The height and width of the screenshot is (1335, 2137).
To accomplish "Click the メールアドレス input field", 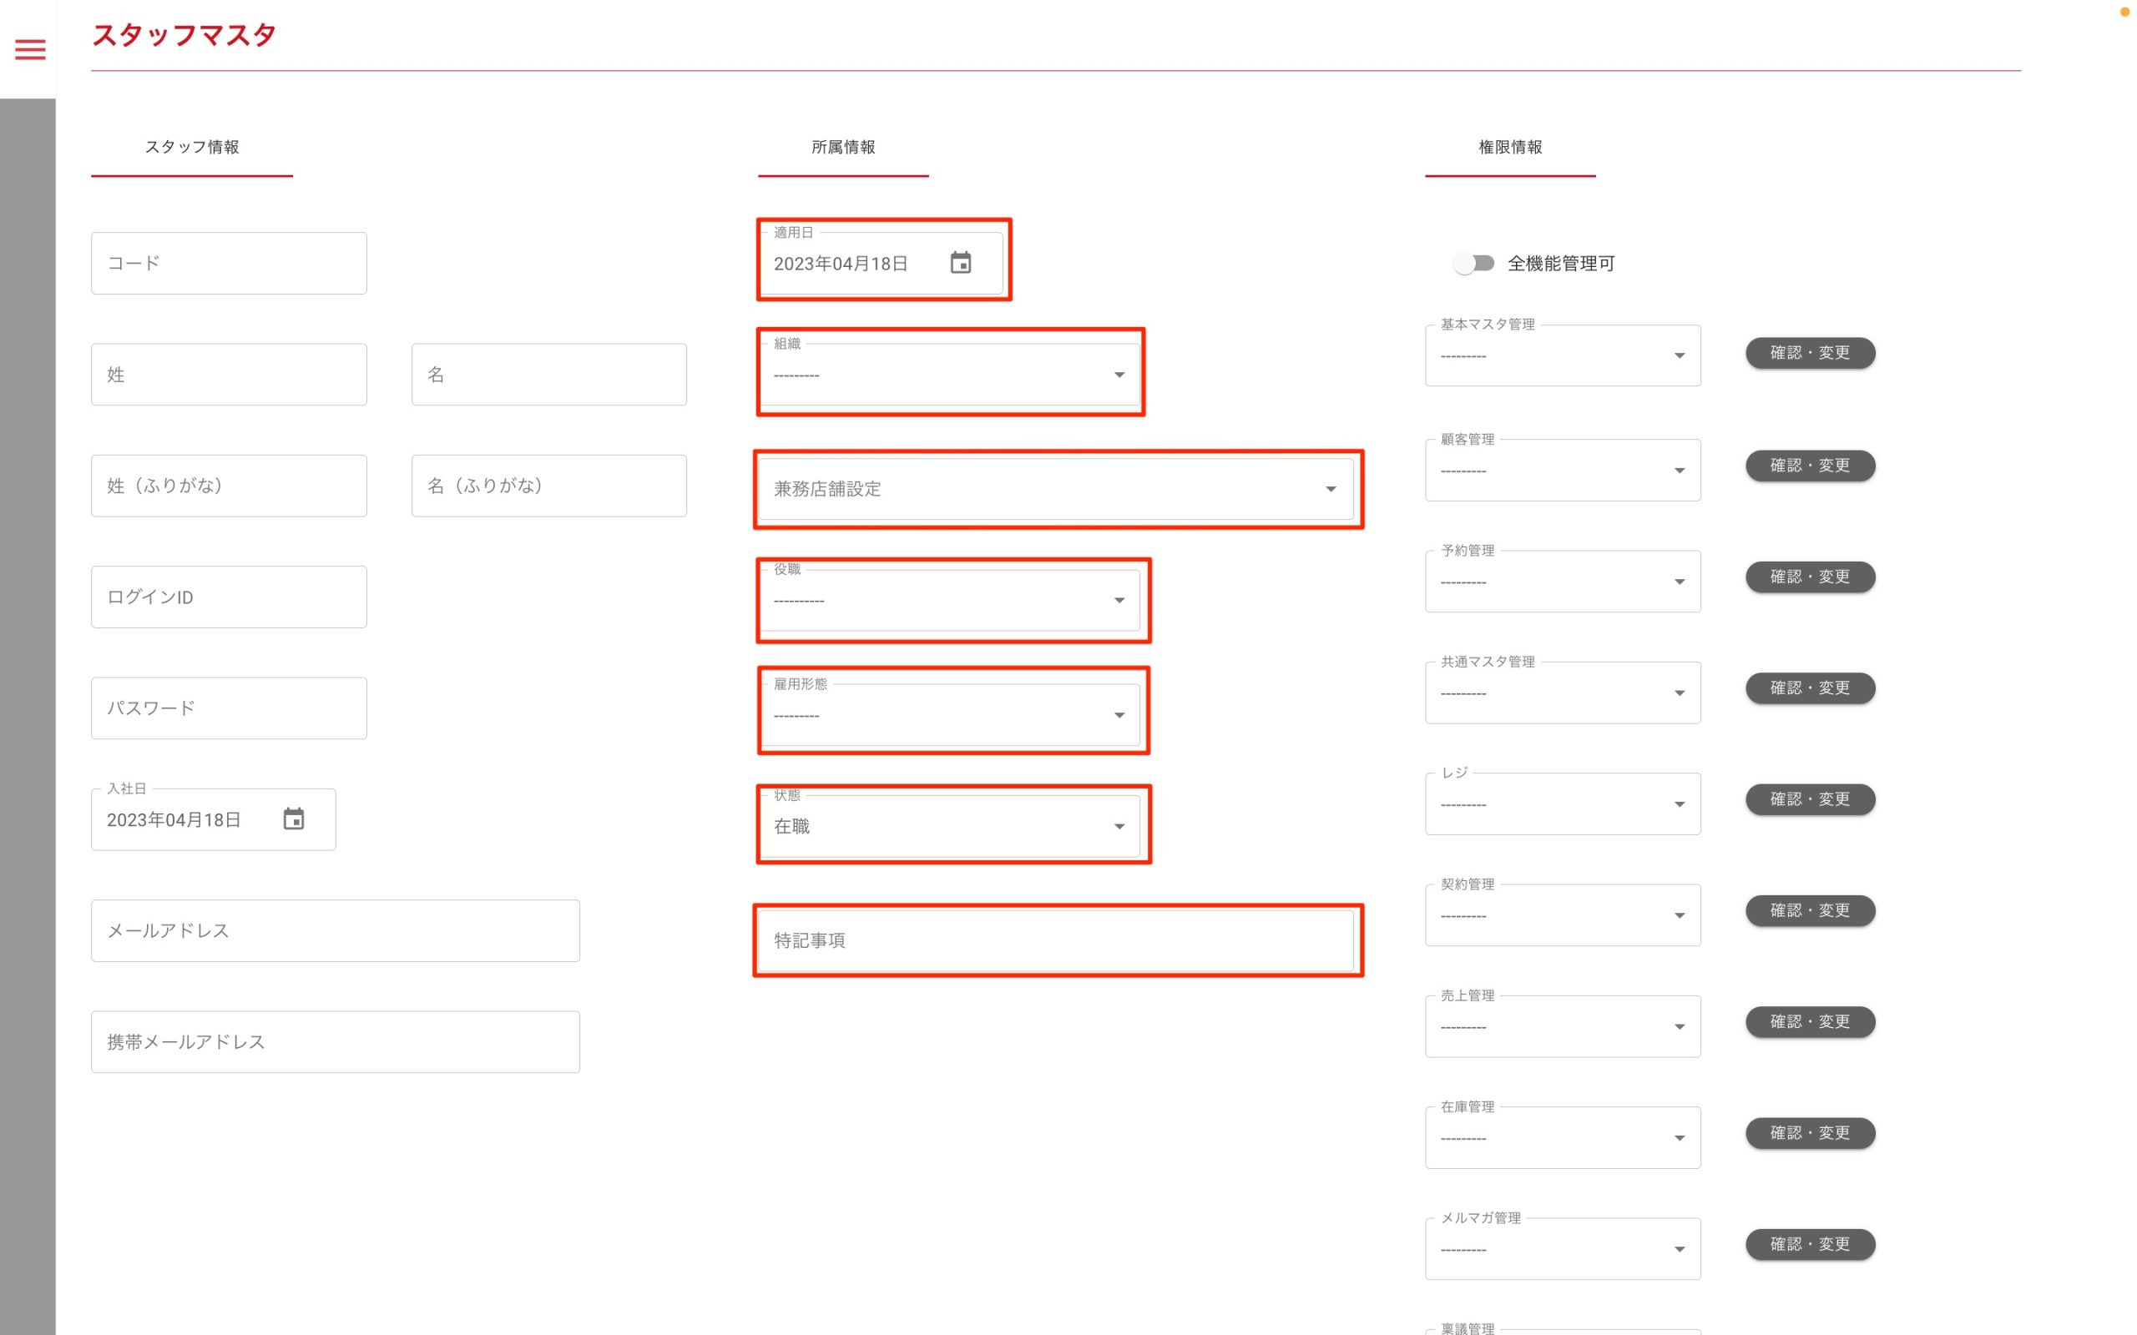I will point(335,930).
